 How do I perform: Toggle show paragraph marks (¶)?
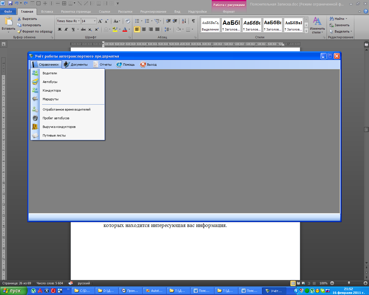(x=193, y=21)
